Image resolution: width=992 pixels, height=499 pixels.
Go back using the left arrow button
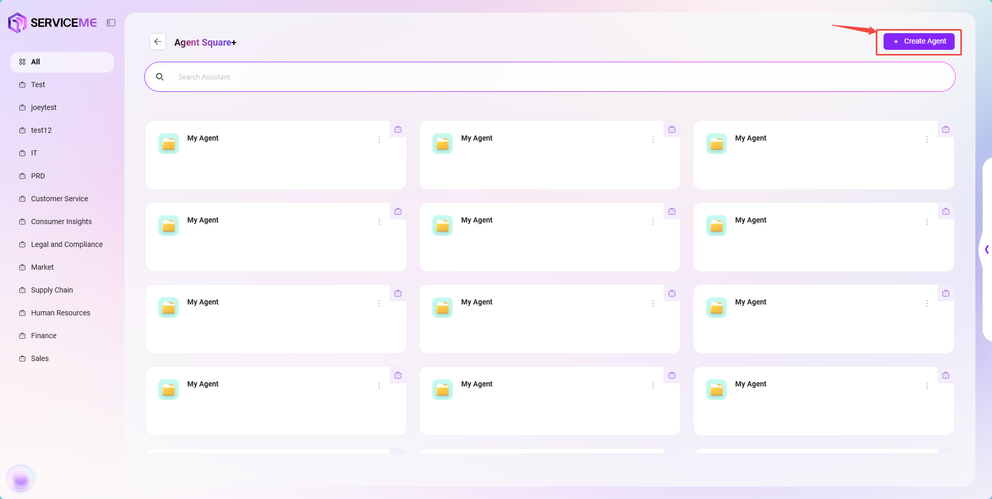(x=158, y=41)
